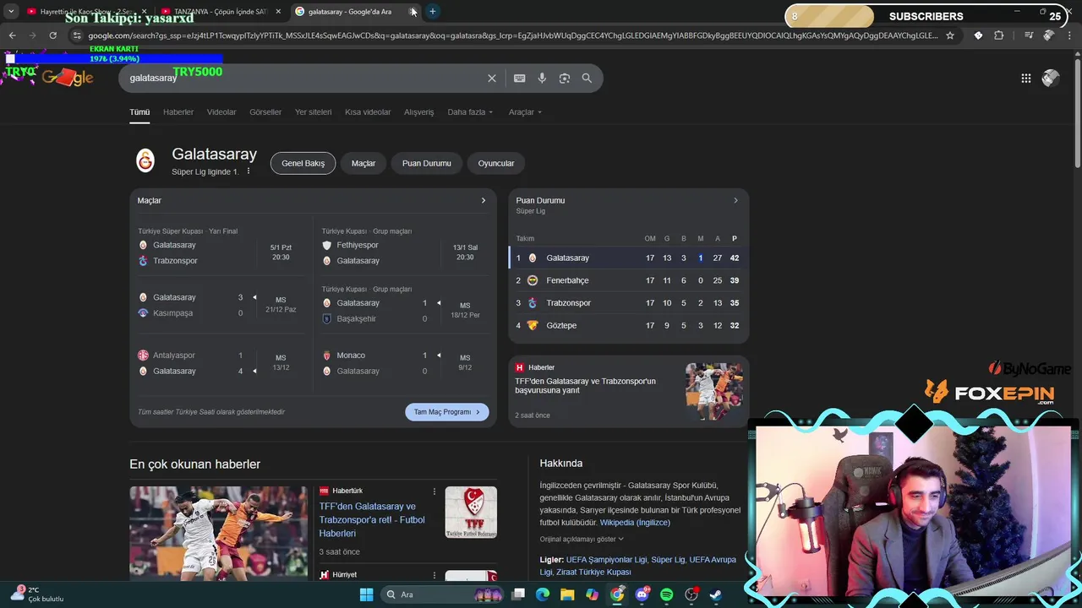Open the Google apps grid
Screen dimensions: 1082x608
[1026, 78]
